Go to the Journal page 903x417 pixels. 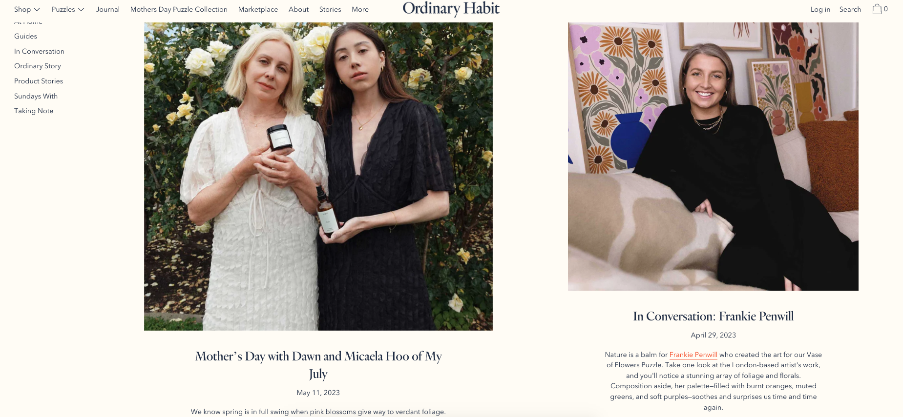(107, 9)
